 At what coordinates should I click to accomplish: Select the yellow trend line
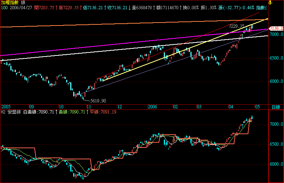pos(185,50)
